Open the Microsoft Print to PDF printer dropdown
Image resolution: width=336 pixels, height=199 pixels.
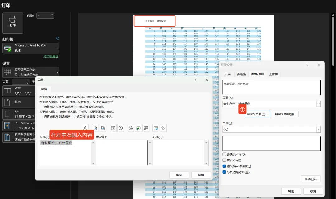point(31,48)
